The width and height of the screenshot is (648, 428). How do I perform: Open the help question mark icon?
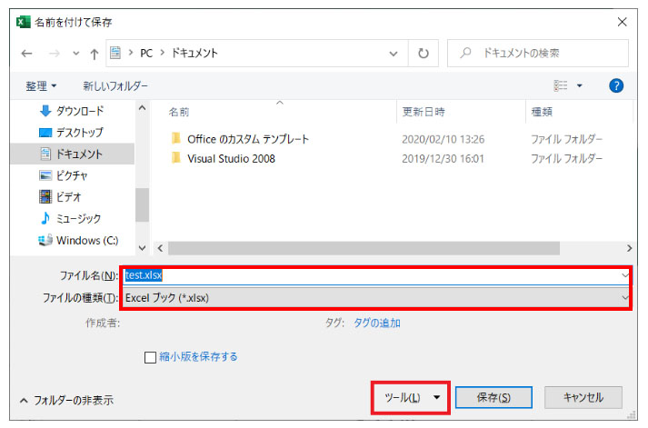pos(615,85)
